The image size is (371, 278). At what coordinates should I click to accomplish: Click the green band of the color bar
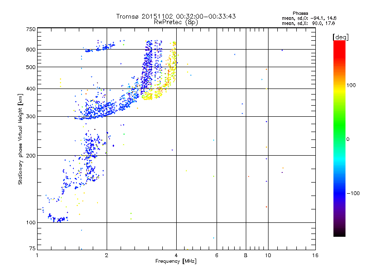[x=339, y=125]
